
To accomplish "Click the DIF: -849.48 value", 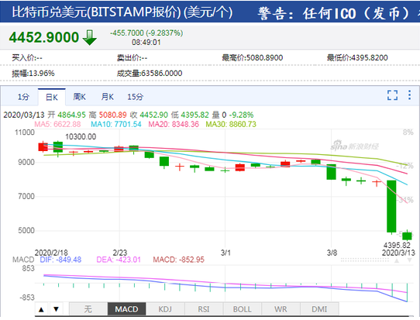I will [x=60, y=260].
